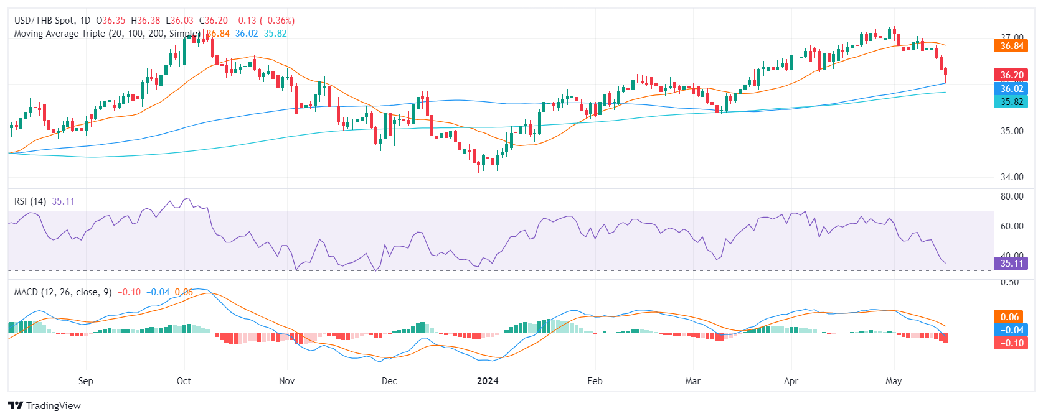Click the 35.00 price axis label
Screen dimensions: 1043x419
pos(1012,131)
